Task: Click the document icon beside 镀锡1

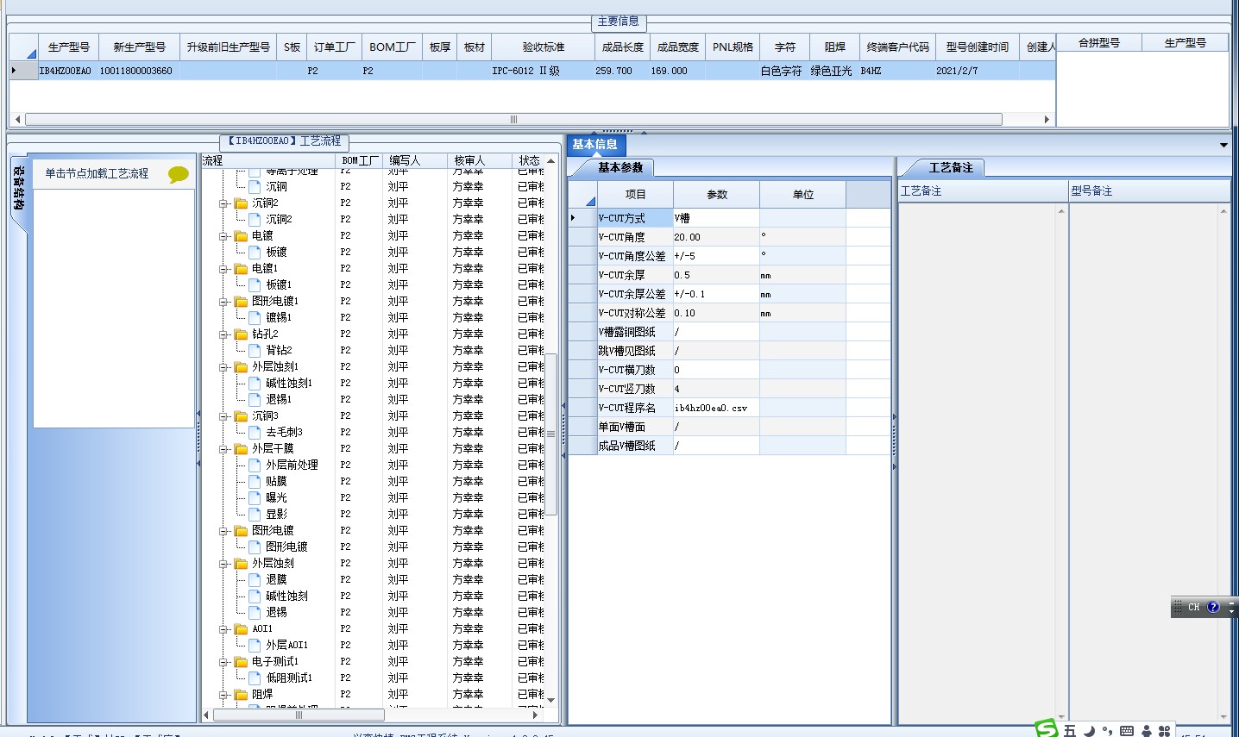Action: (x=255, y=317)
